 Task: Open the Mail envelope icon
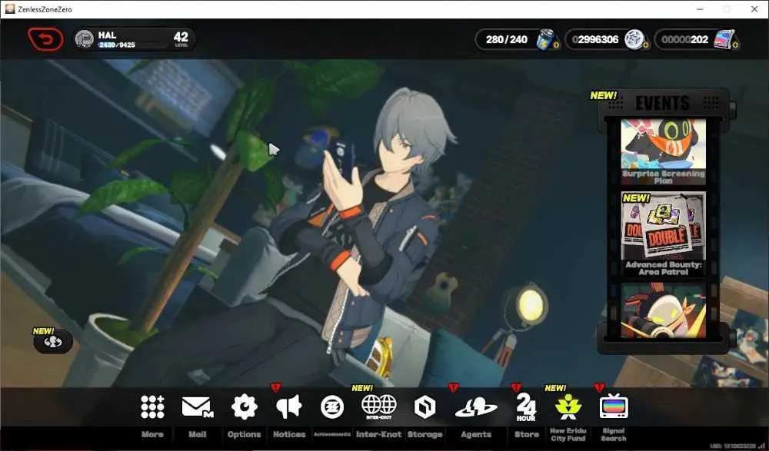pyautogui.click(x=197, y=407)
